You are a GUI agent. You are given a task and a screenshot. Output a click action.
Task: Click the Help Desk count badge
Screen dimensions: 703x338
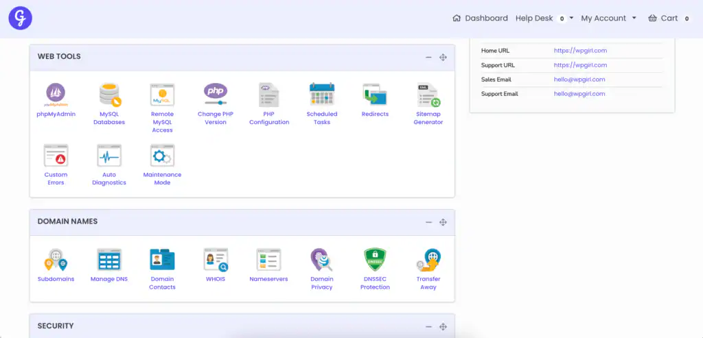[x=562, y=19]
